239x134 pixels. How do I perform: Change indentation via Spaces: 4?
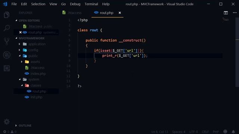(x=179, y=132)
